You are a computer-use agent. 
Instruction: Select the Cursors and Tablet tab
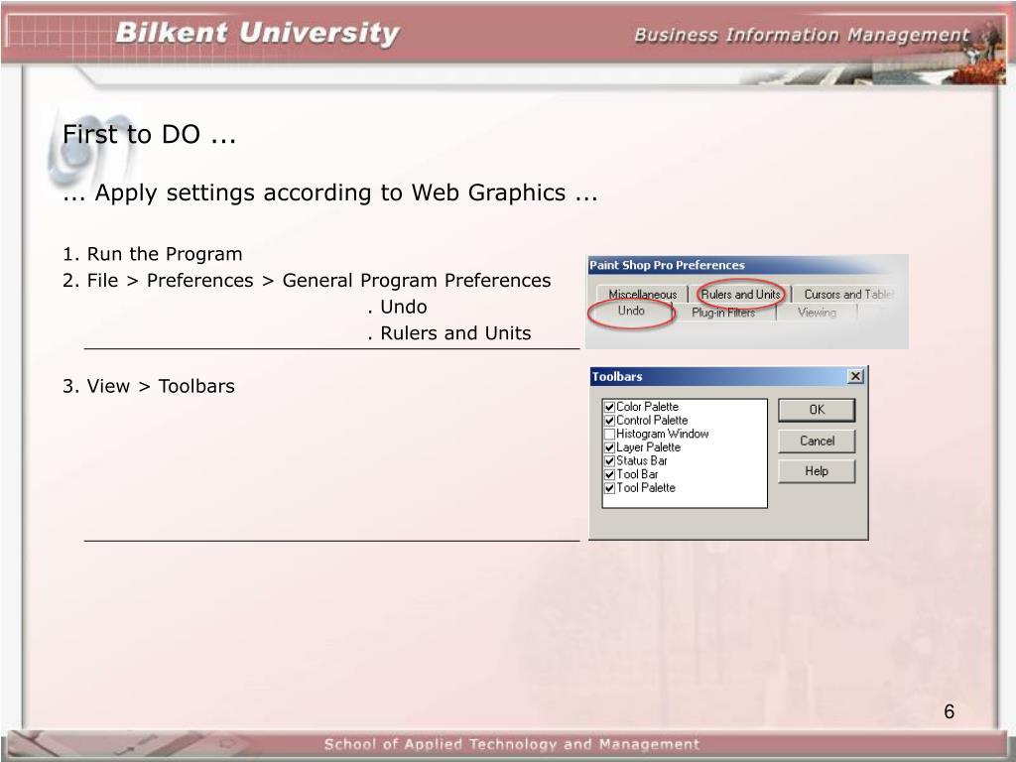(847, 294)
